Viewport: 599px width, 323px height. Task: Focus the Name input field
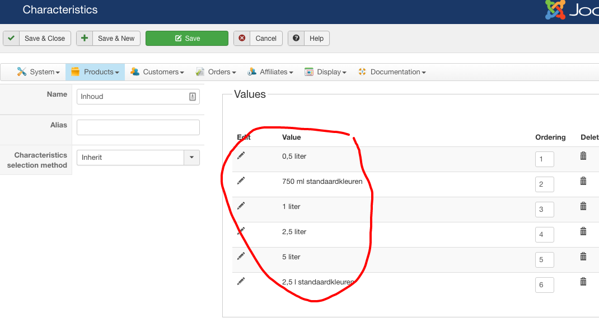click(138, 97)
